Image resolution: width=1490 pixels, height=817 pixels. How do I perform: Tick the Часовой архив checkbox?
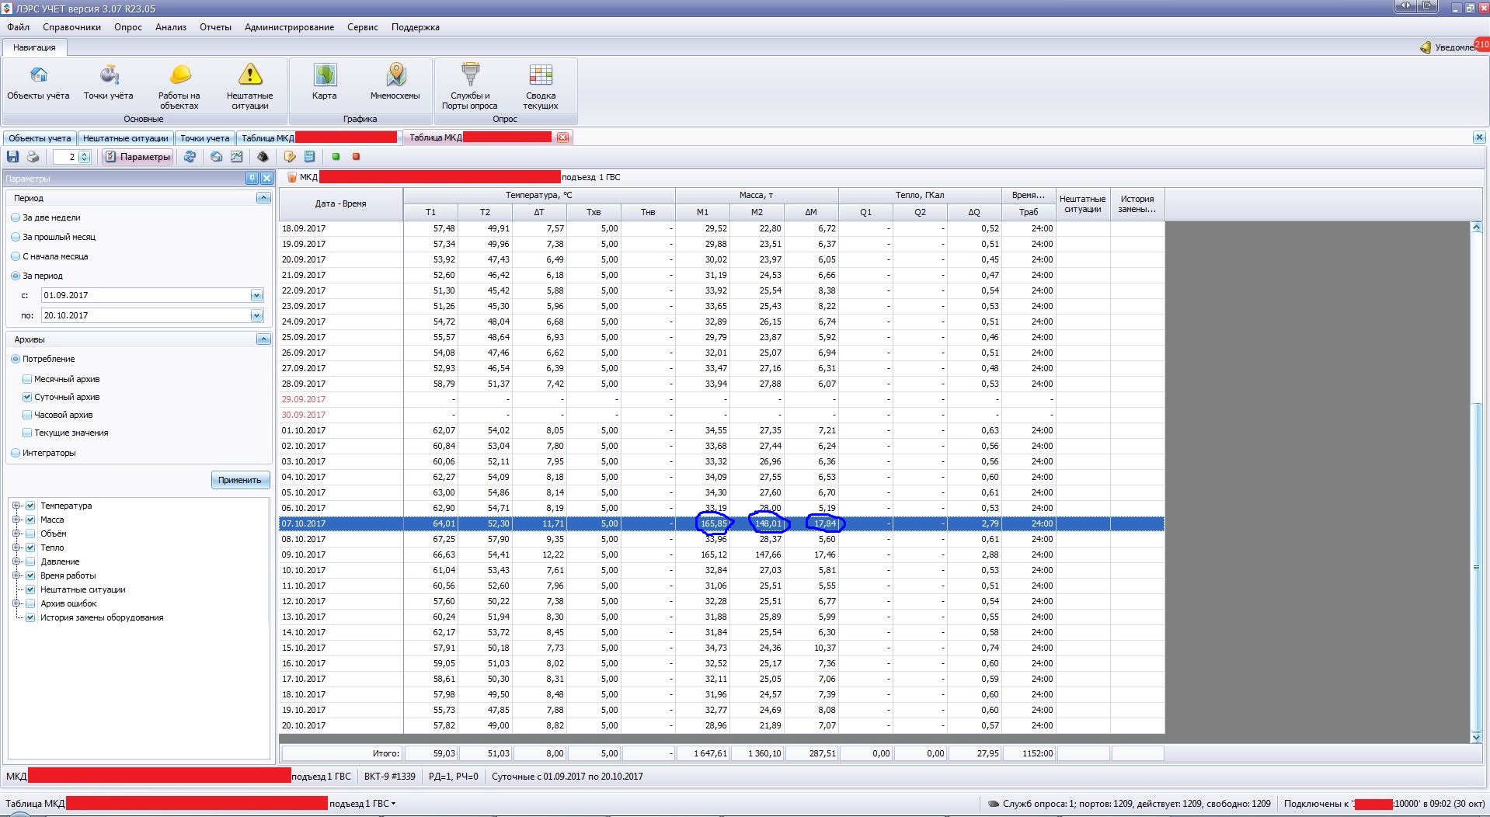tap(27, 415)
